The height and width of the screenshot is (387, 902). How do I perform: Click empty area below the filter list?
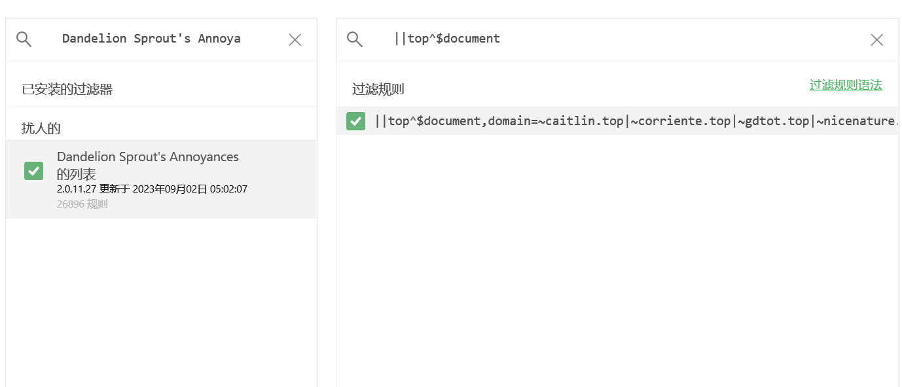click(160, 301)
